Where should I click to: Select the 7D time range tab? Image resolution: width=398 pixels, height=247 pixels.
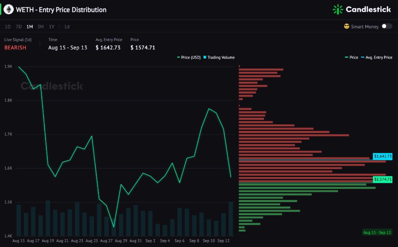click(x=18, y=27)
